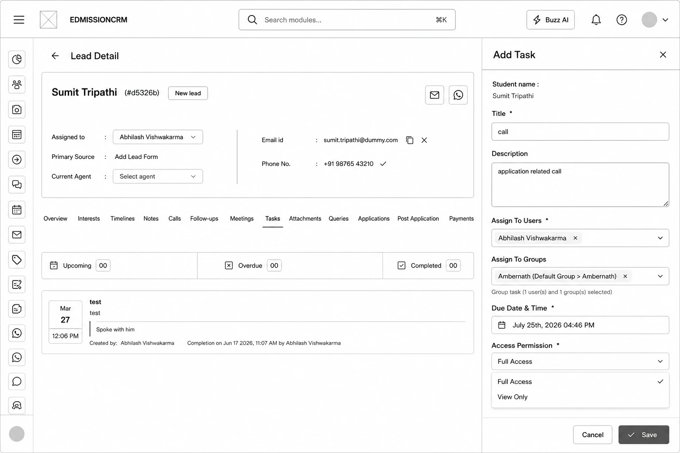Screen dimensions: 680x453
Task: Open the Applications tab
Action: (x=374, y=219)
